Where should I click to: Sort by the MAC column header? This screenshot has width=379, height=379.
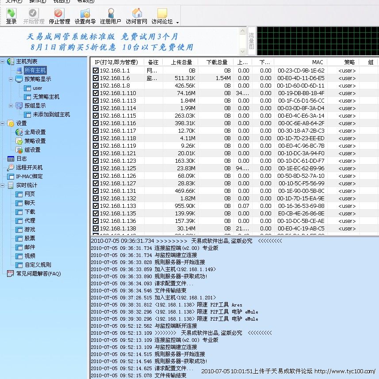click(x=317, y=62)
